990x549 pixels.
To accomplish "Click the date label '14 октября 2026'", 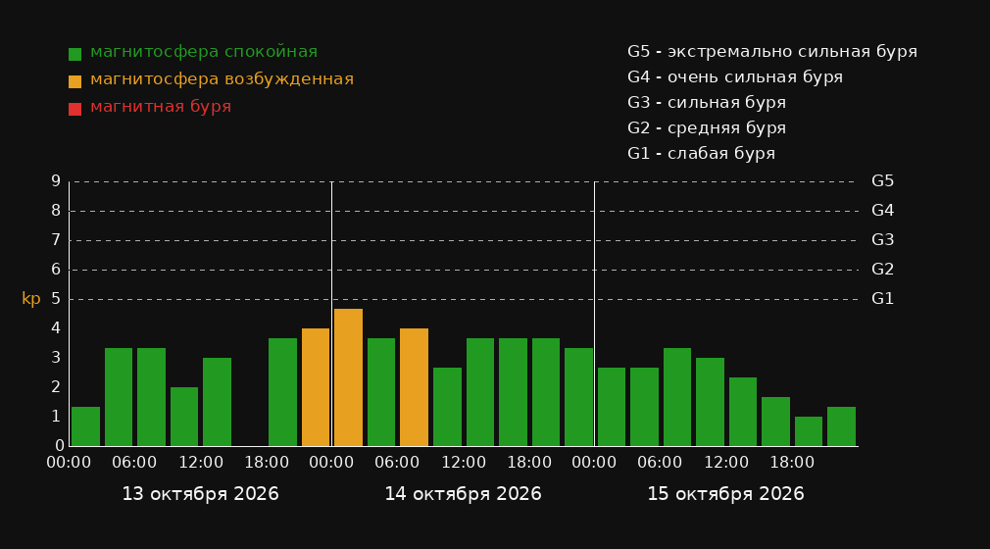I will [463, 494].
